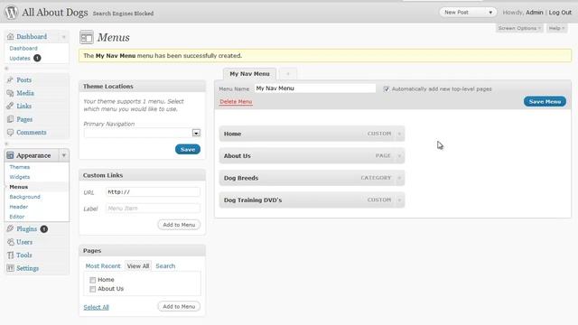Viewport: 578px width, 325px height.
Task: Save the Theme Locations setting
Action: coord(188,149)
